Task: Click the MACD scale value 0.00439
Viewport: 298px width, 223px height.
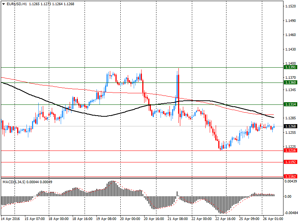Action: pos(291,181)
